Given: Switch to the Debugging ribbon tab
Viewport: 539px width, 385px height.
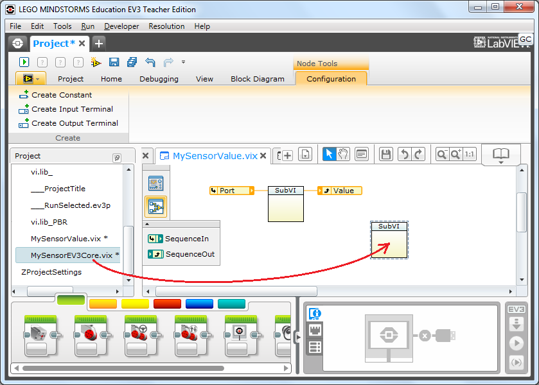Looking at the screenshot, I should [x=159, y=79].
